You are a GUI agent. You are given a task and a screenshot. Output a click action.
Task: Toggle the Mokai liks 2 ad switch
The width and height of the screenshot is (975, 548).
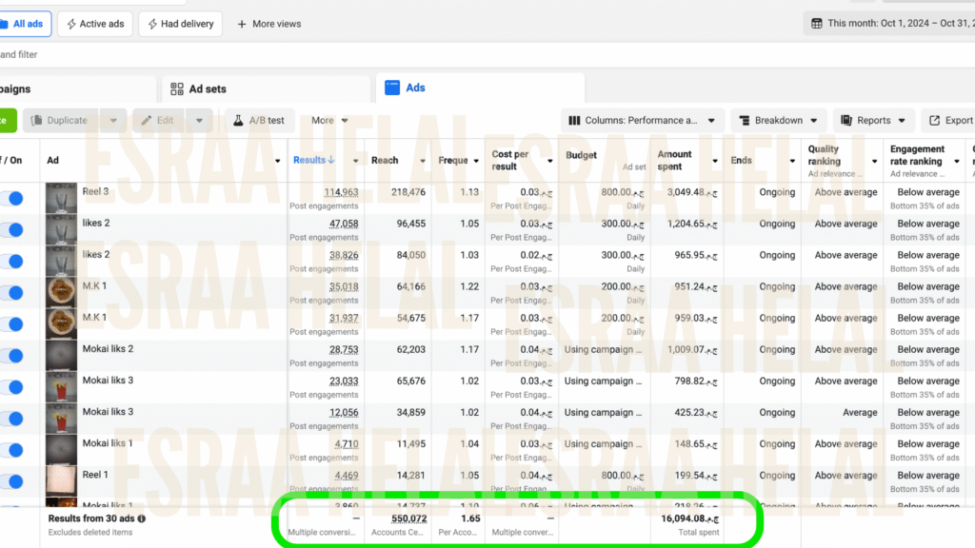click(11, 355)
